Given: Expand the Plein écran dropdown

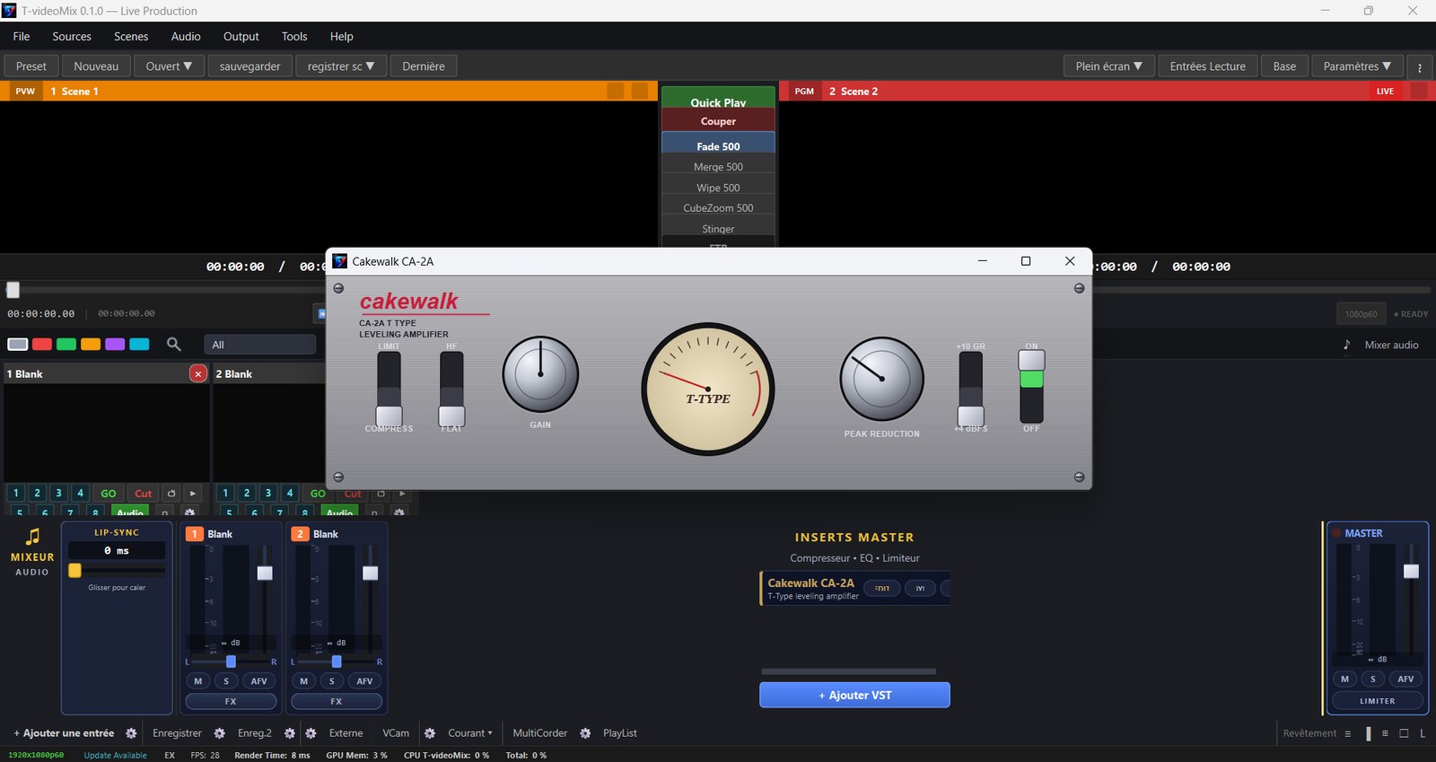Looking at the screenshot, I should tap(1109, 66).
